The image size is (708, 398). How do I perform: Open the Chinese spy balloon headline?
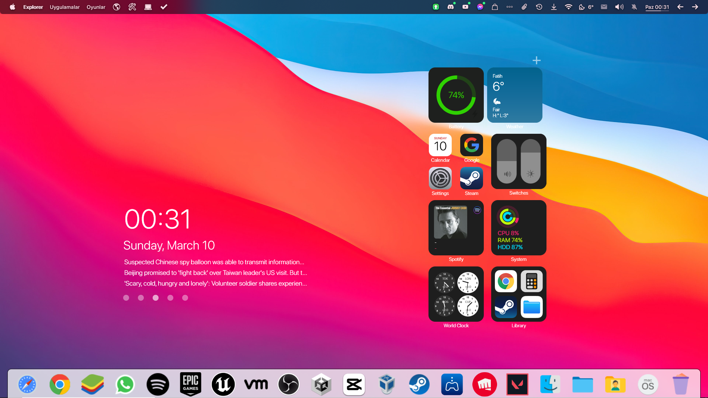(214, 262)
